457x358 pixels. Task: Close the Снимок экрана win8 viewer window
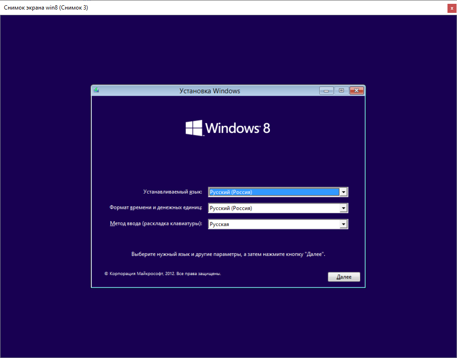pyautogui.click(x=452, y=8)
